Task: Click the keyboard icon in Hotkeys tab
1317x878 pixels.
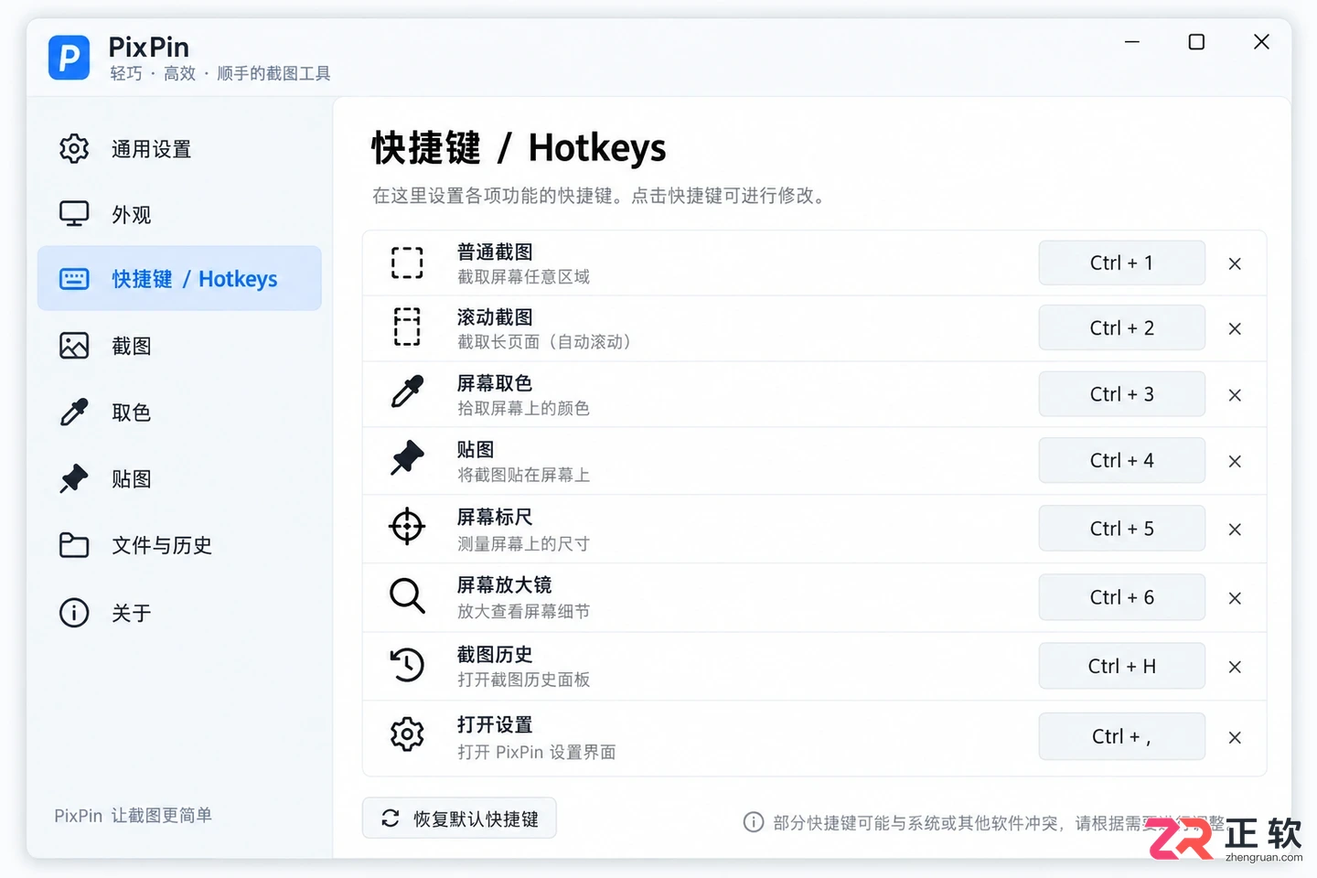Action: click(74, 279)
